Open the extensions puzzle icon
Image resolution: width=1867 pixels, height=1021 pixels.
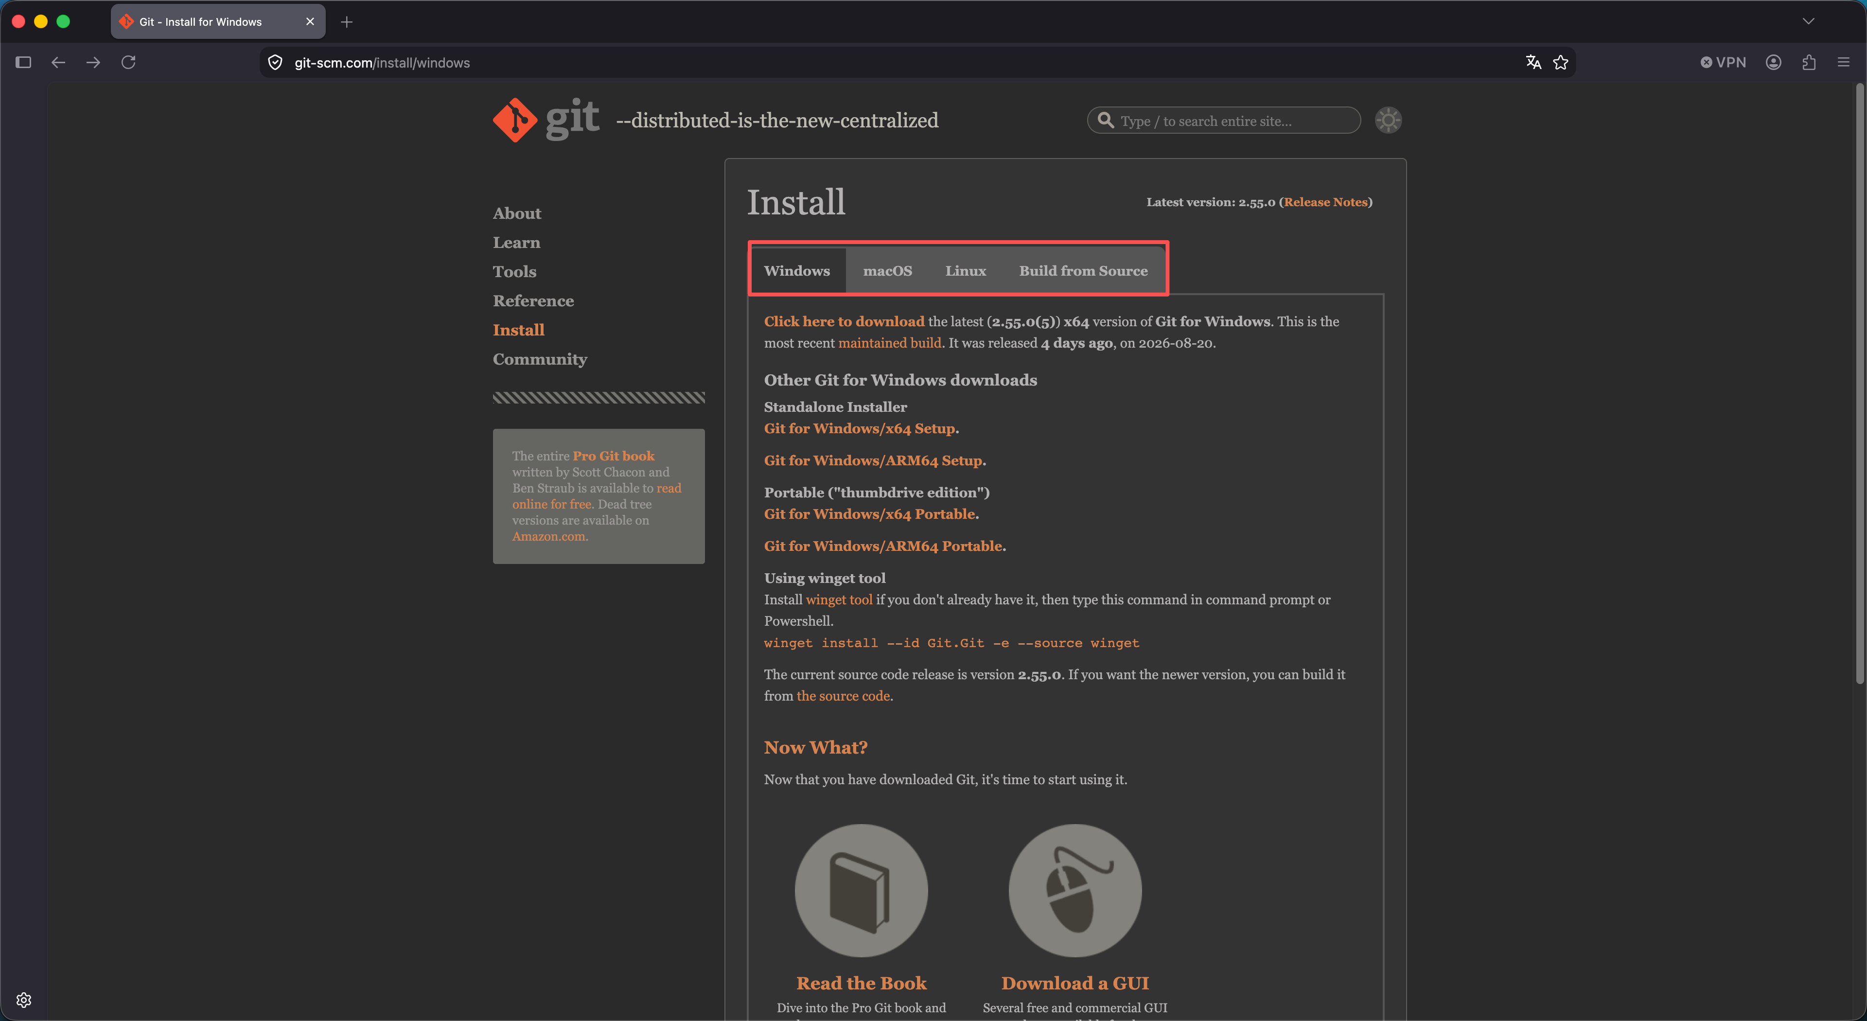coord(1809,62)
